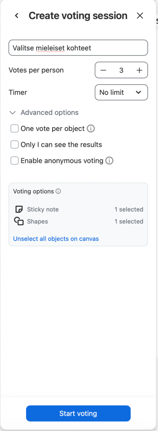Click the dropdown arrow in Timer field
Viewport: 158px width, 431px height.
tap(139, 92)
